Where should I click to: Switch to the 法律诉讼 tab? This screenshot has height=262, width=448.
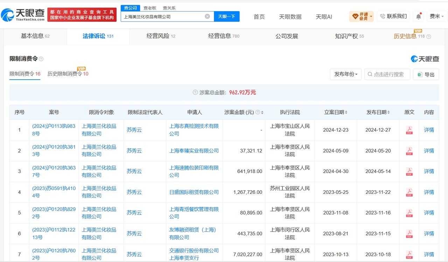[x=98, y=36]
